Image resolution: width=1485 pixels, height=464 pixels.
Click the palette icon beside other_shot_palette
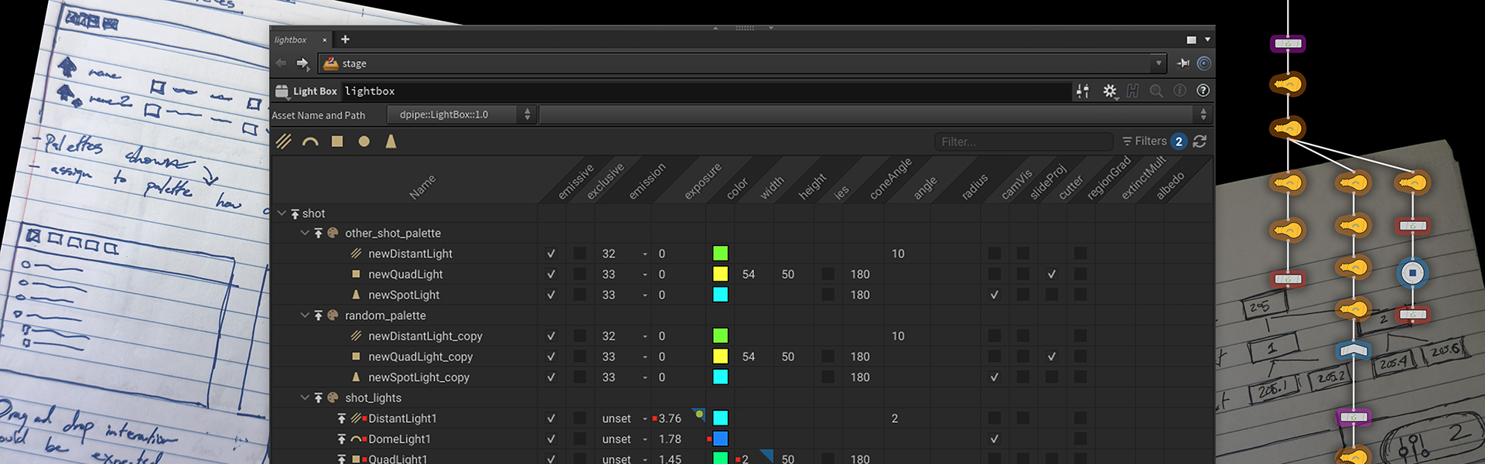(x=333, y=233)
